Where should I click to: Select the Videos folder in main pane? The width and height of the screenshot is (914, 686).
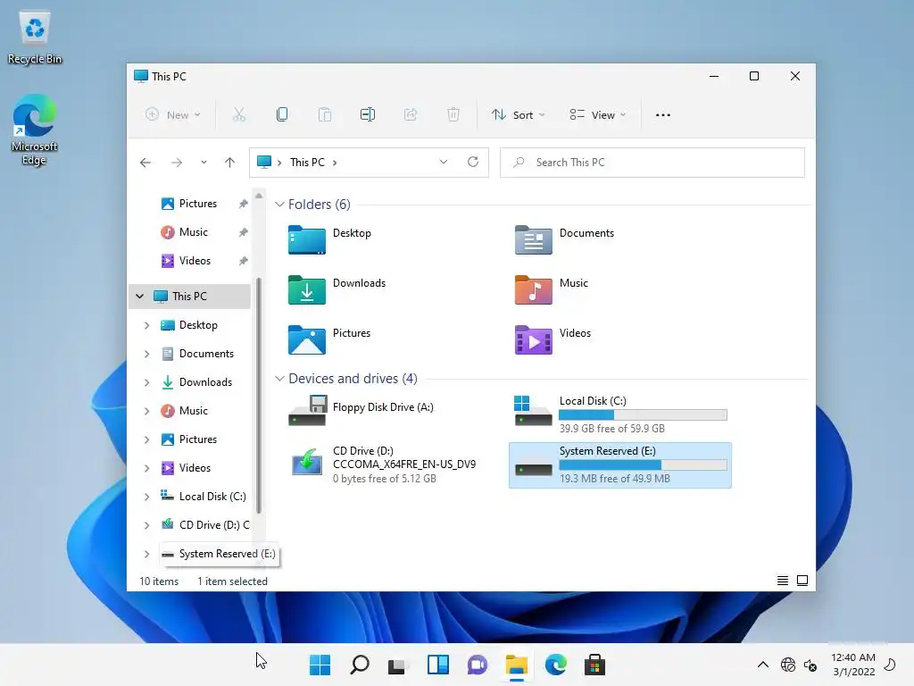(553, 339)
